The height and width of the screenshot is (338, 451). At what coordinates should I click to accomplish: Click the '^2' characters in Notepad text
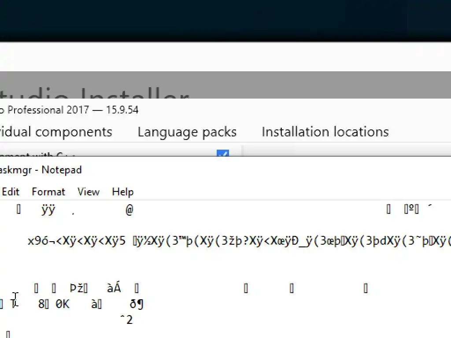coord(126,320)
